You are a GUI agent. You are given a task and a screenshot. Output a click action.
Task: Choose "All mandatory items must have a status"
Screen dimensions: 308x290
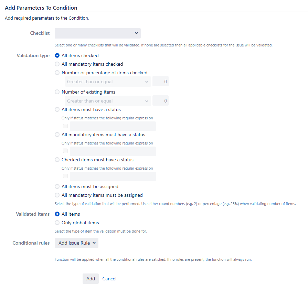[x=57, y=135]
